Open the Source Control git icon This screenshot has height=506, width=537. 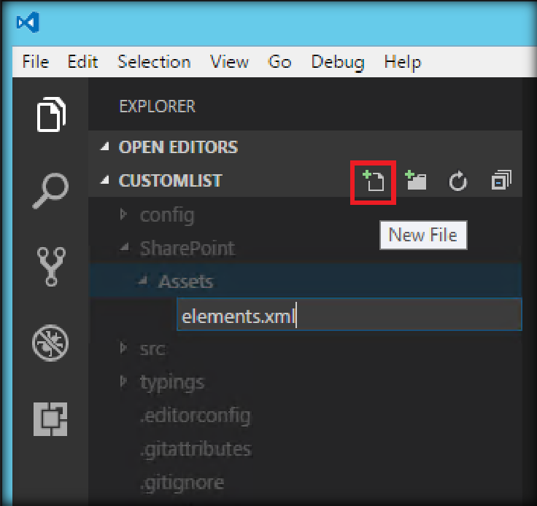51,267
